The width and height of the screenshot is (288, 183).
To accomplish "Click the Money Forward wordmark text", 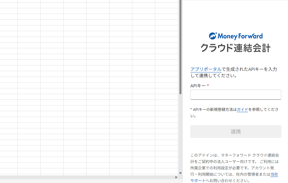I will click(x=240, y=36).
